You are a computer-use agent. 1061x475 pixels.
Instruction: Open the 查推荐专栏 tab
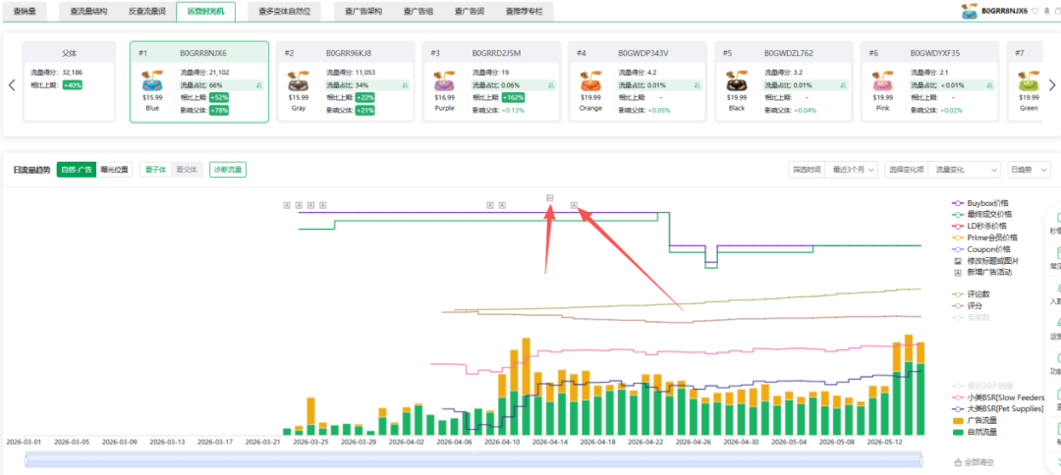525,11
